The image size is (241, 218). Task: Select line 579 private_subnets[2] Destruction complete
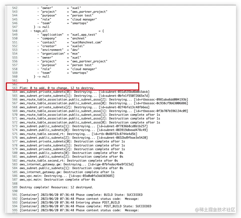[72, 149]
